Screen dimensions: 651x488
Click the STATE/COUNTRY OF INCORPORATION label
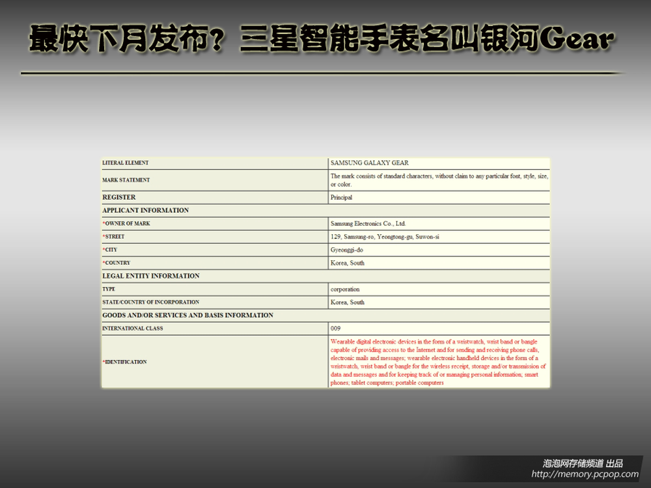pos(151,303)
